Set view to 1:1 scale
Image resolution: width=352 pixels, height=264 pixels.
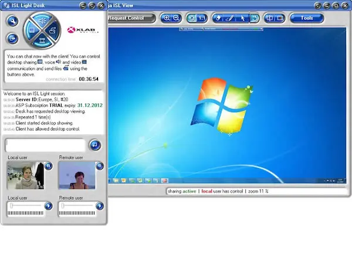pyautogui.click(x=202, y=18)
